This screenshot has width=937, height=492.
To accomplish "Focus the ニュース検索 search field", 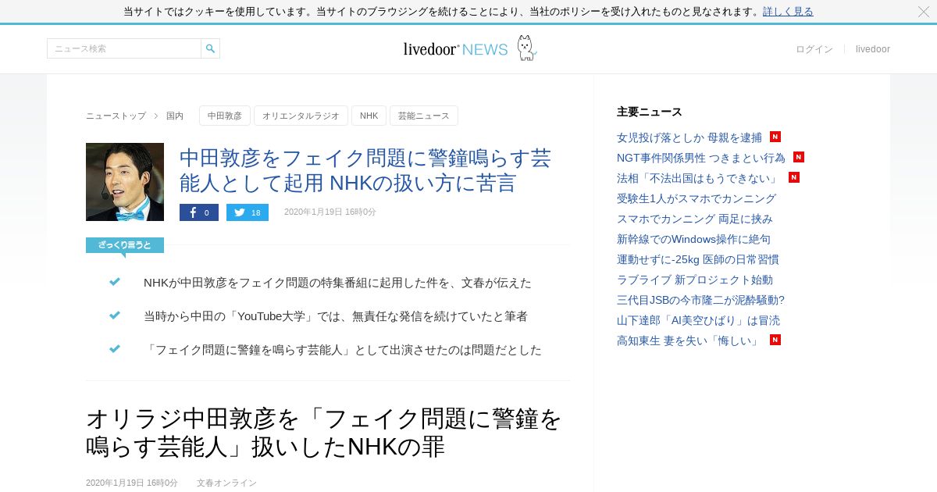I will coord(124,48).
